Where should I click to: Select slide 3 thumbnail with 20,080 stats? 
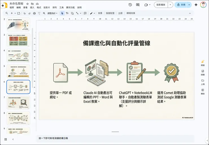coord(18,40)
